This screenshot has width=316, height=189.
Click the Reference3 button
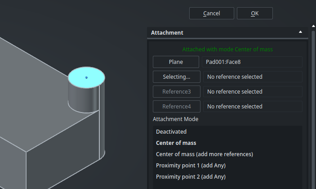click(x=176, y=92)
